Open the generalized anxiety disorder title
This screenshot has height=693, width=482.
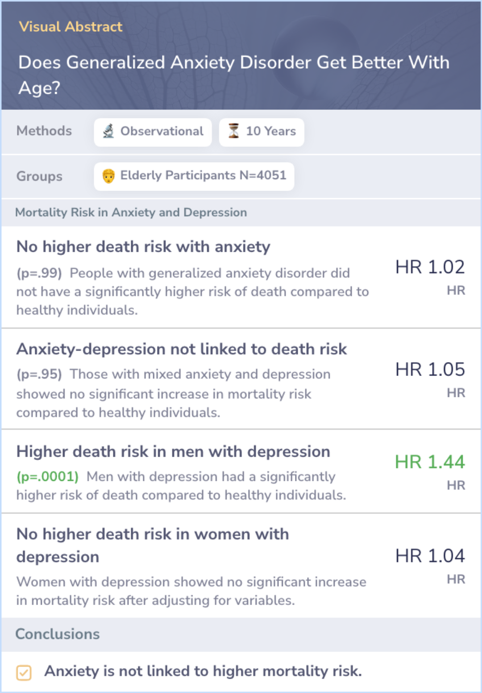[x=234, y=75]
